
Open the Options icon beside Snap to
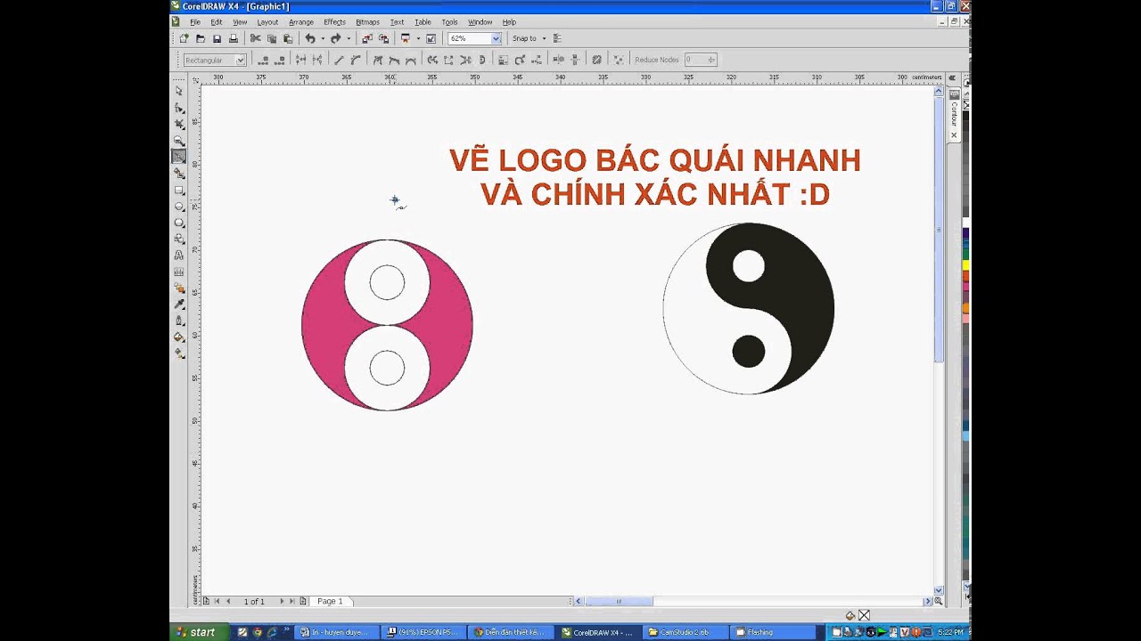tap(557, 38)
